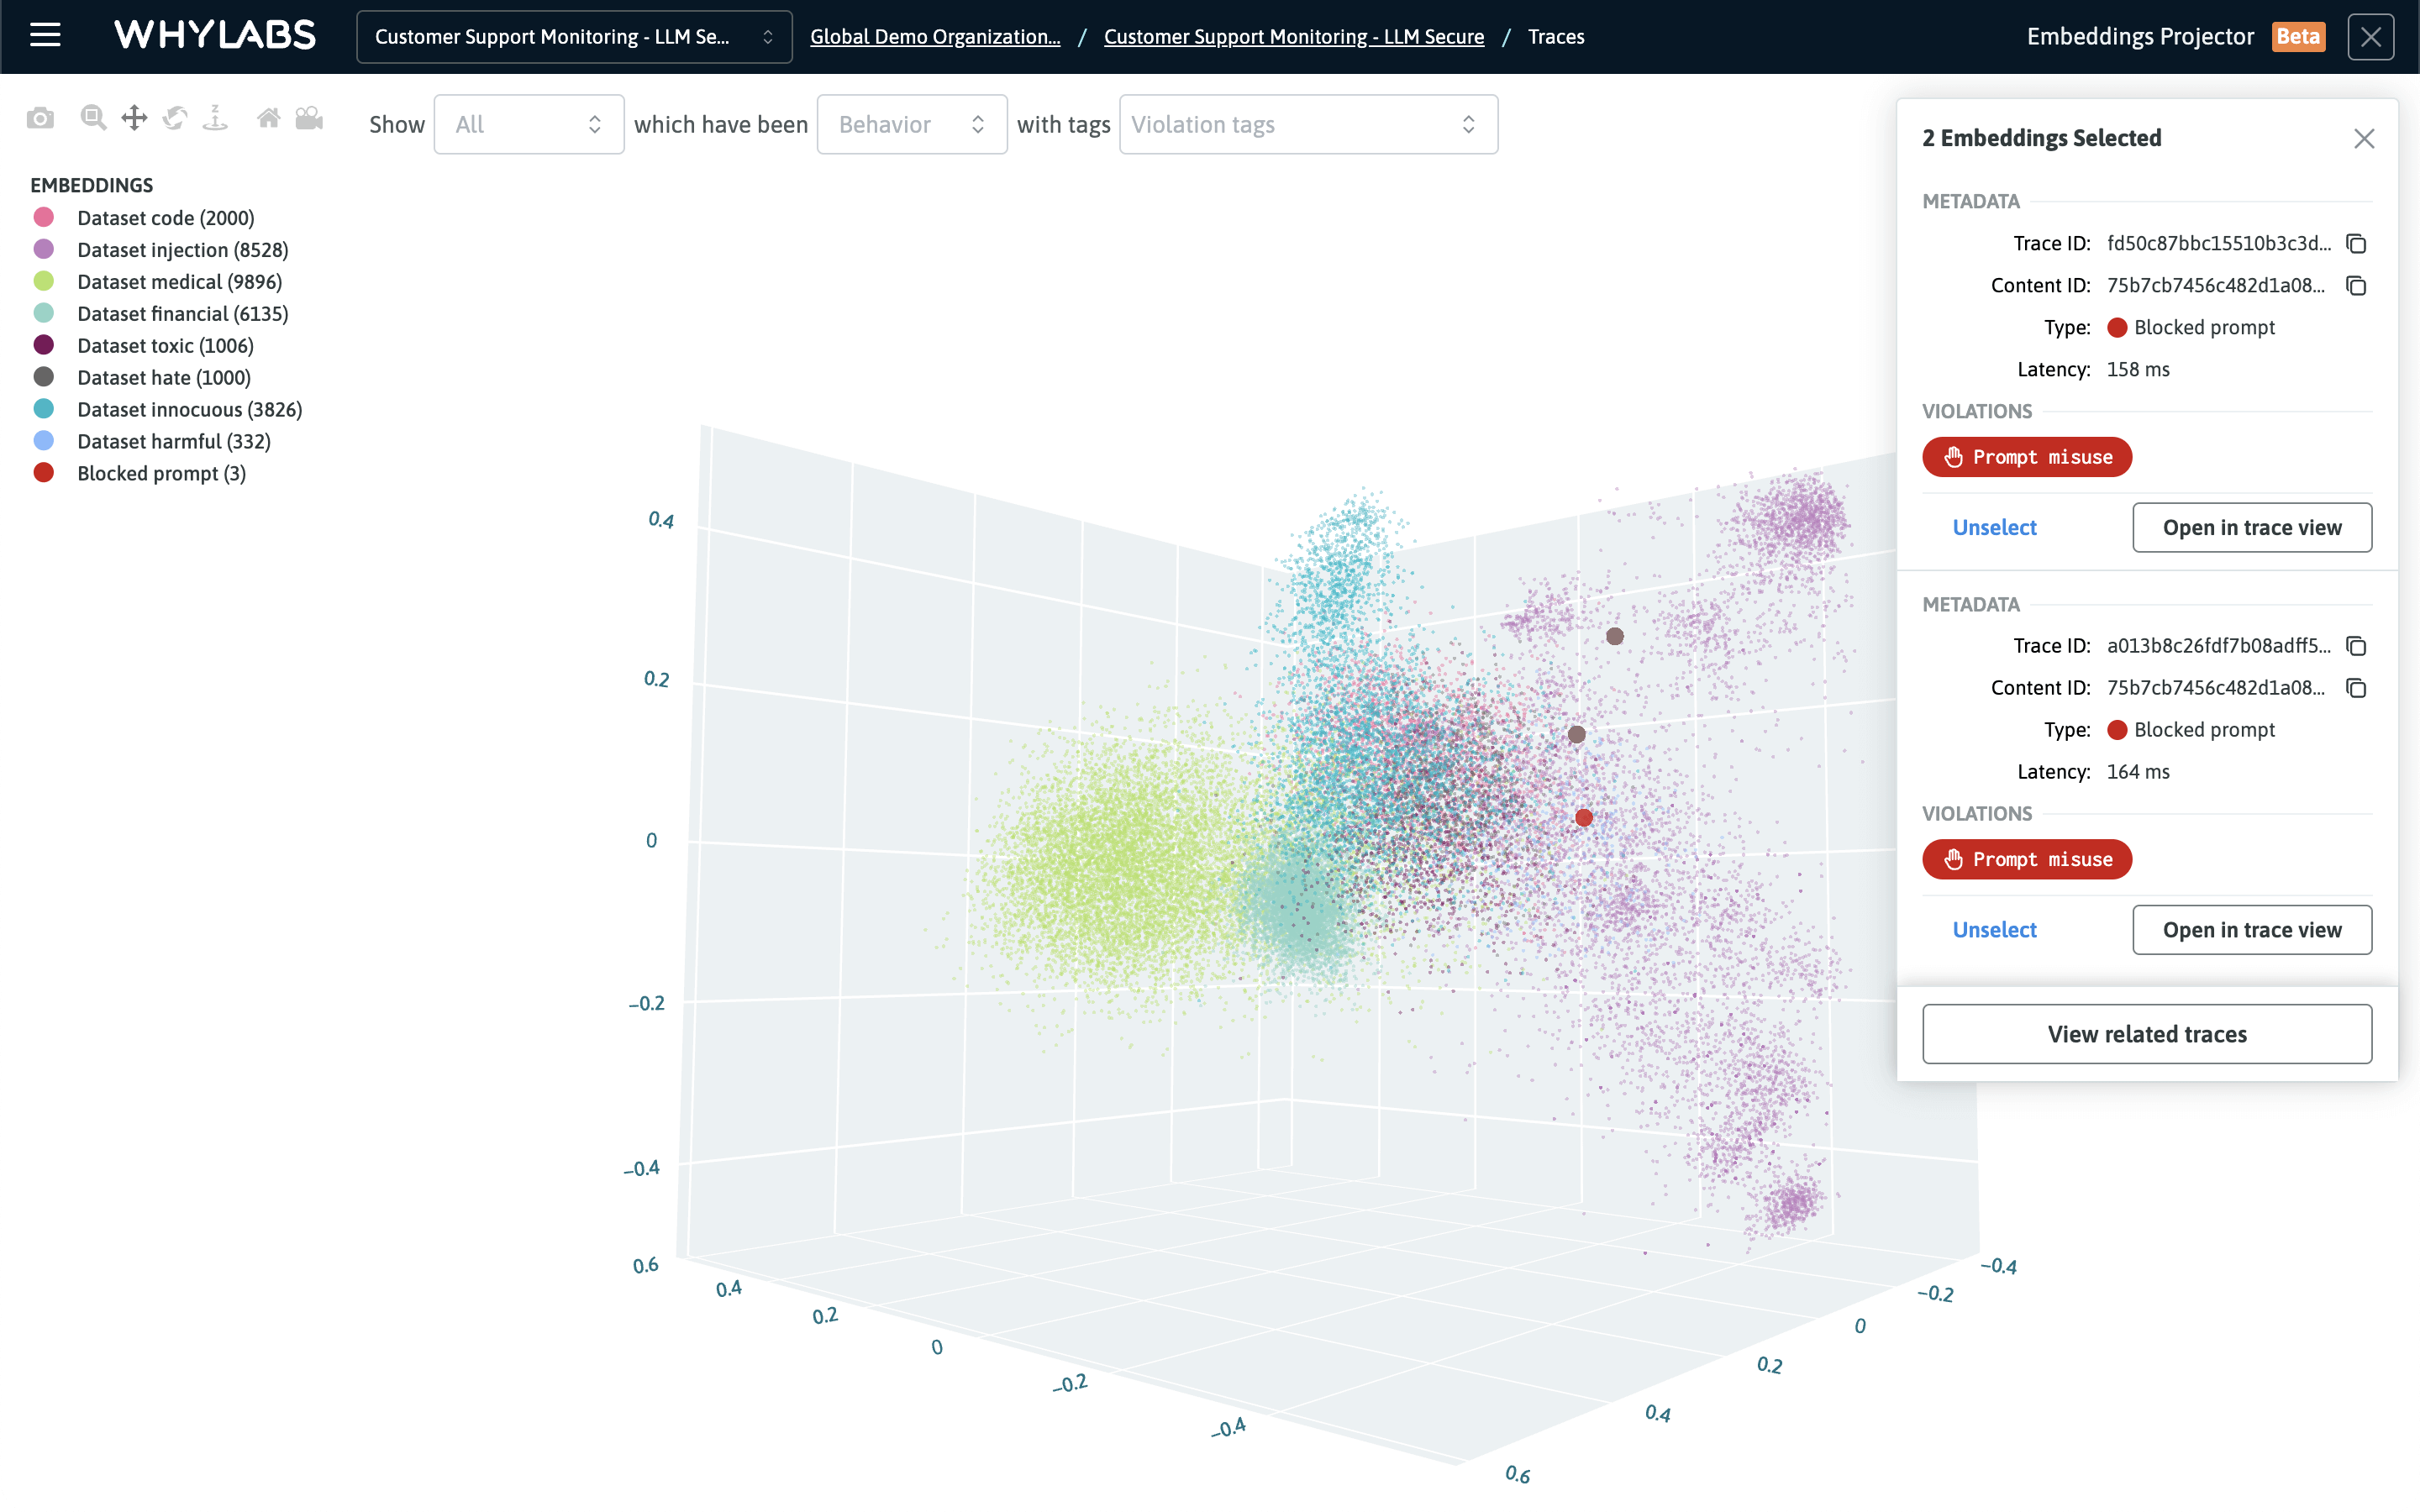Toggle visibility of Dataset injection layer
Screen dimensions: 2420x1512
click(x=44, y=249)
